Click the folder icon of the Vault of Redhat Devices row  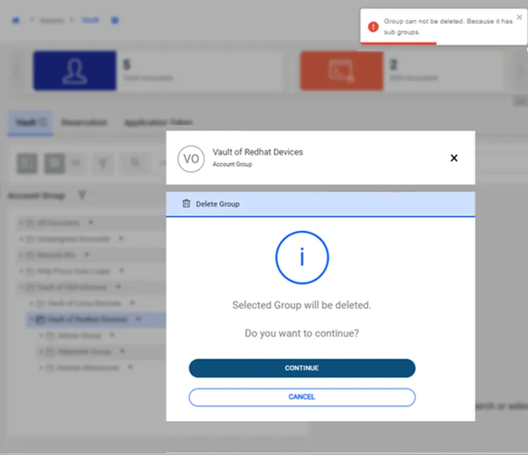pyautogui.click(x=40, y=320)
